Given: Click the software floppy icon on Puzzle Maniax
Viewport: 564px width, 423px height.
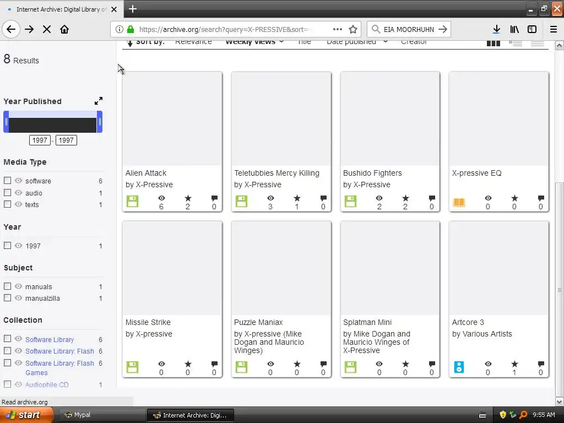Looking at the screenshot, I should pyautogui.click(x=241, y=367).
